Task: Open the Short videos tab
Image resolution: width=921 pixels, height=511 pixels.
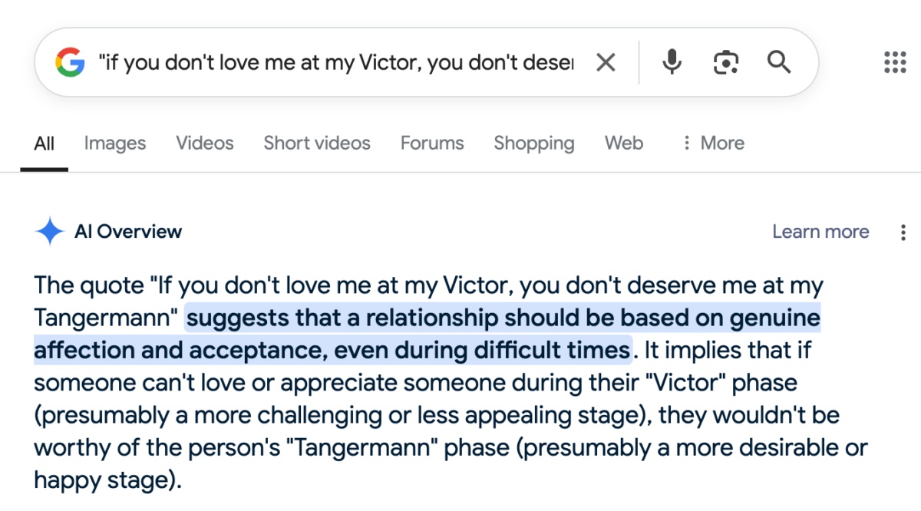Action: 316,143
